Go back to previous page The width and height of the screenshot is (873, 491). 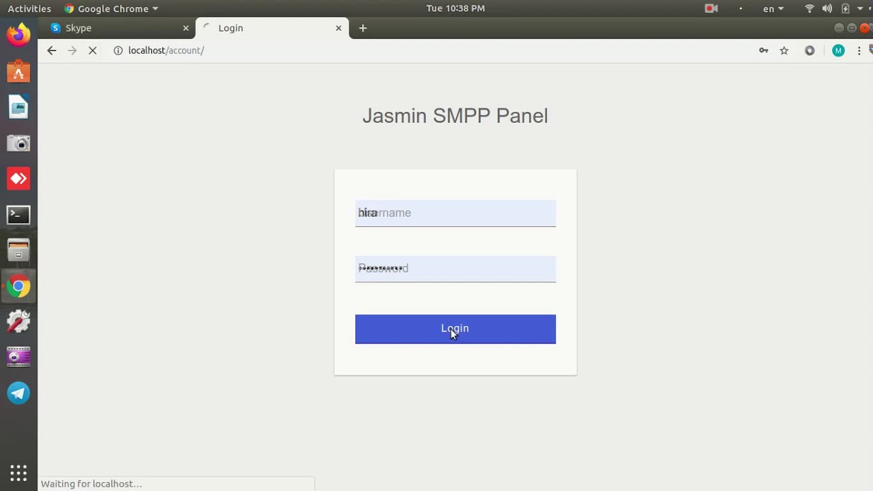(52, 50)
